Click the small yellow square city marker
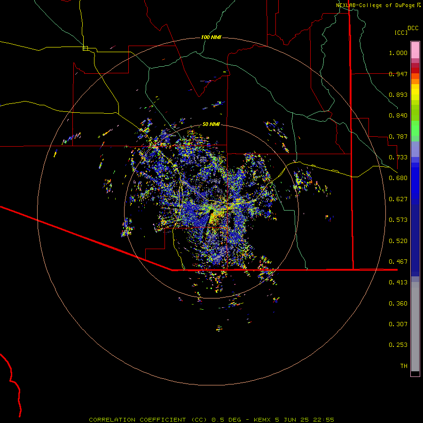 click(85, 48)
